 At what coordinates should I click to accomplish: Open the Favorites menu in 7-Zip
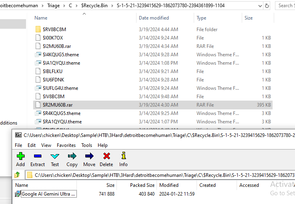[66, 145]
